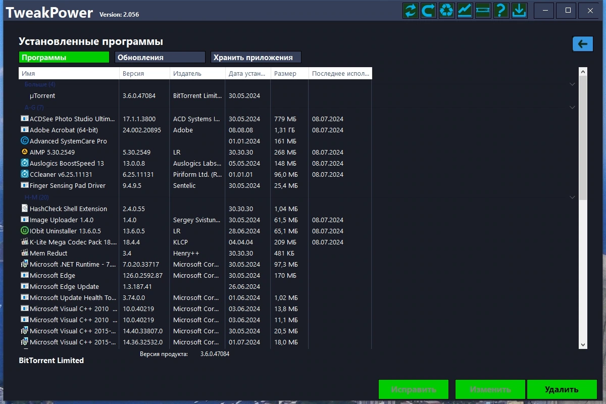Click the 28.06.2024 install date cell
The image size is (606, 404).
coord(244,231)
